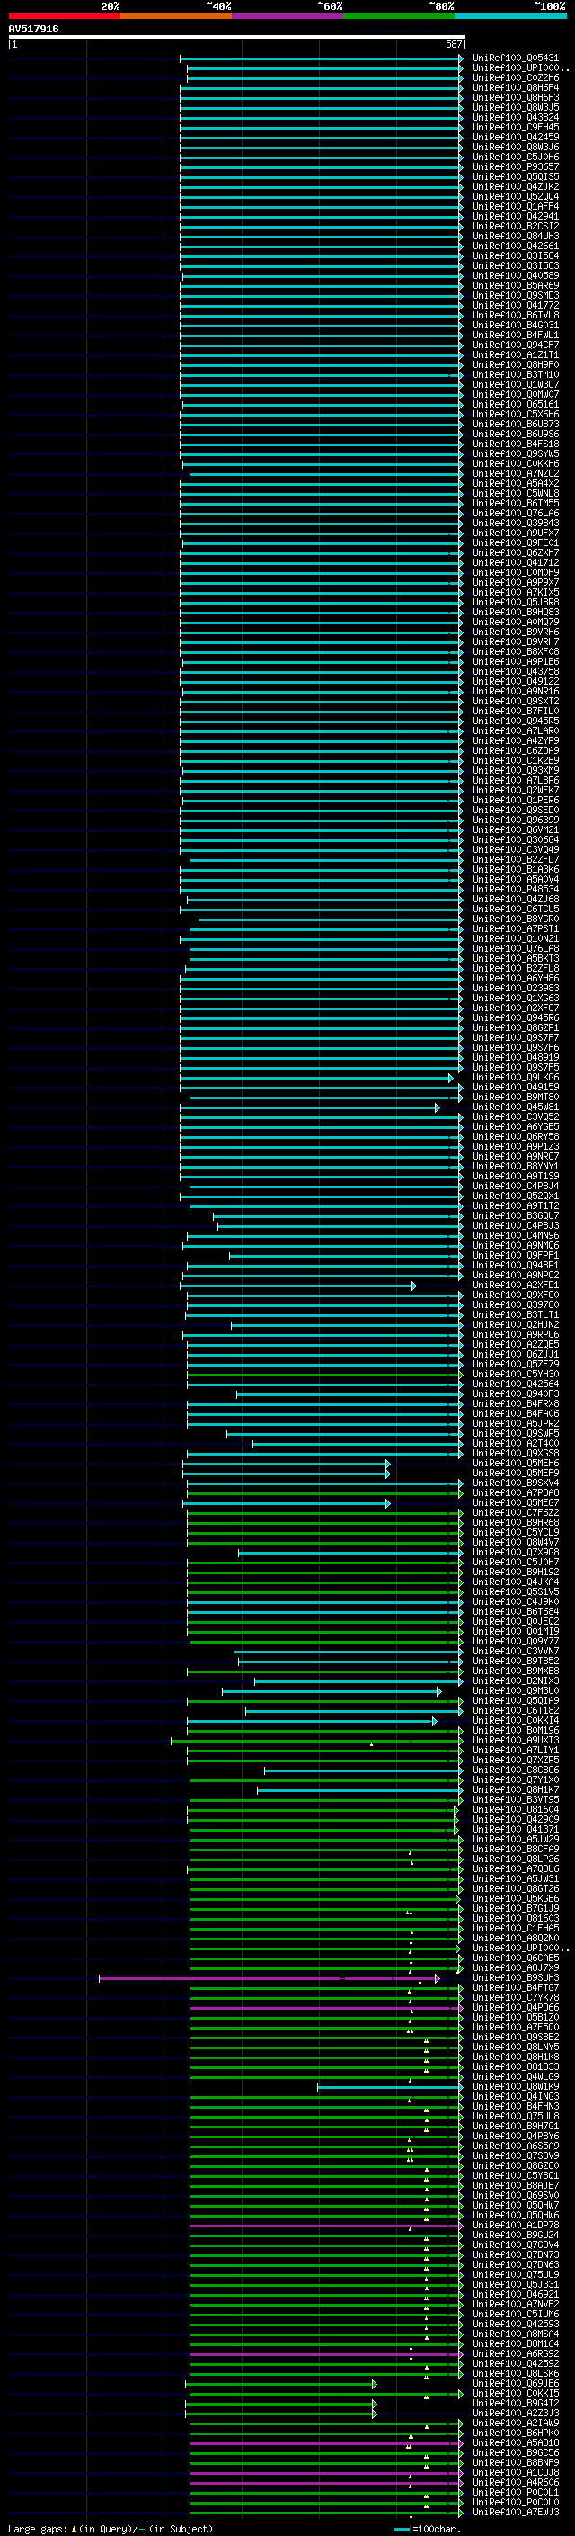The height and width of the screenshot is (2536, 575).
Task: Open hit UniRef100_C0Z2H6
Action: pos(516,77)
